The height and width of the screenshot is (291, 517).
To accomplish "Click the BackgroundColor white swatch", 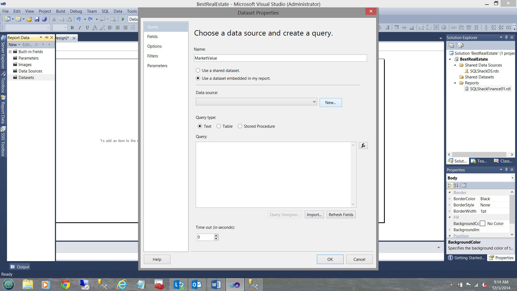I will pyautogui.click(x=483, y=224).
